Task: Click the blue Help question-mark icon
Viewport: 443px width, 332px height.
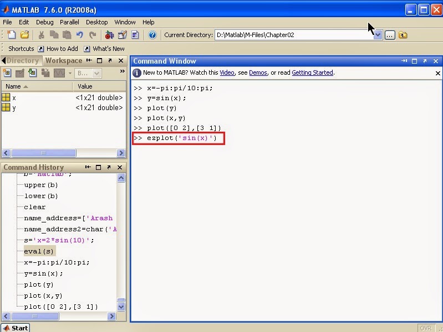Action: pyautogui.click(x=152, y=35)
